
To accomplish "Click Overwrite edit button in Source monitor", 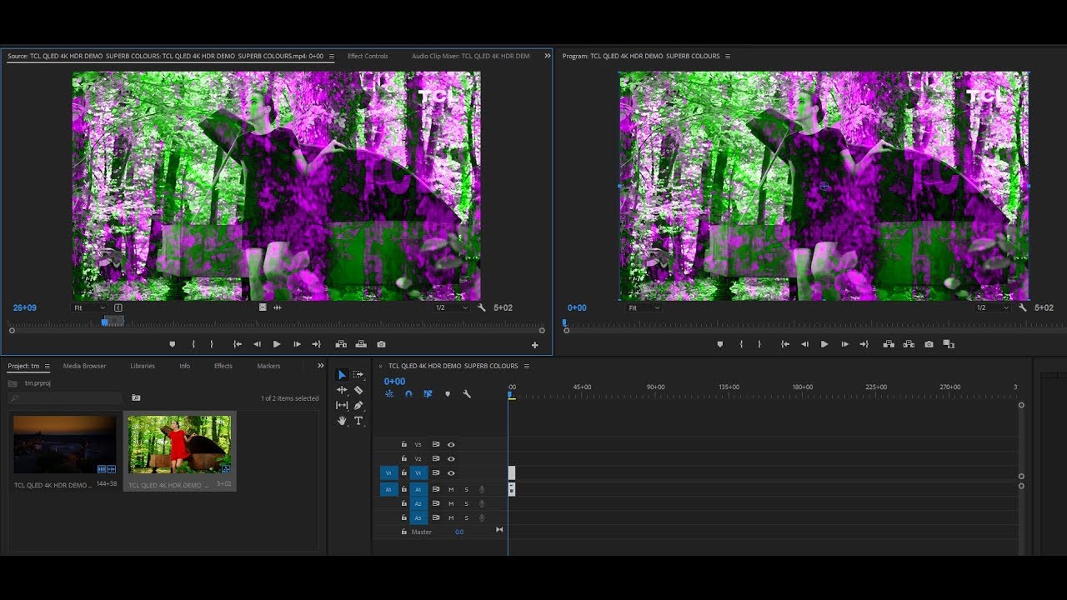I will click(361, 344).
